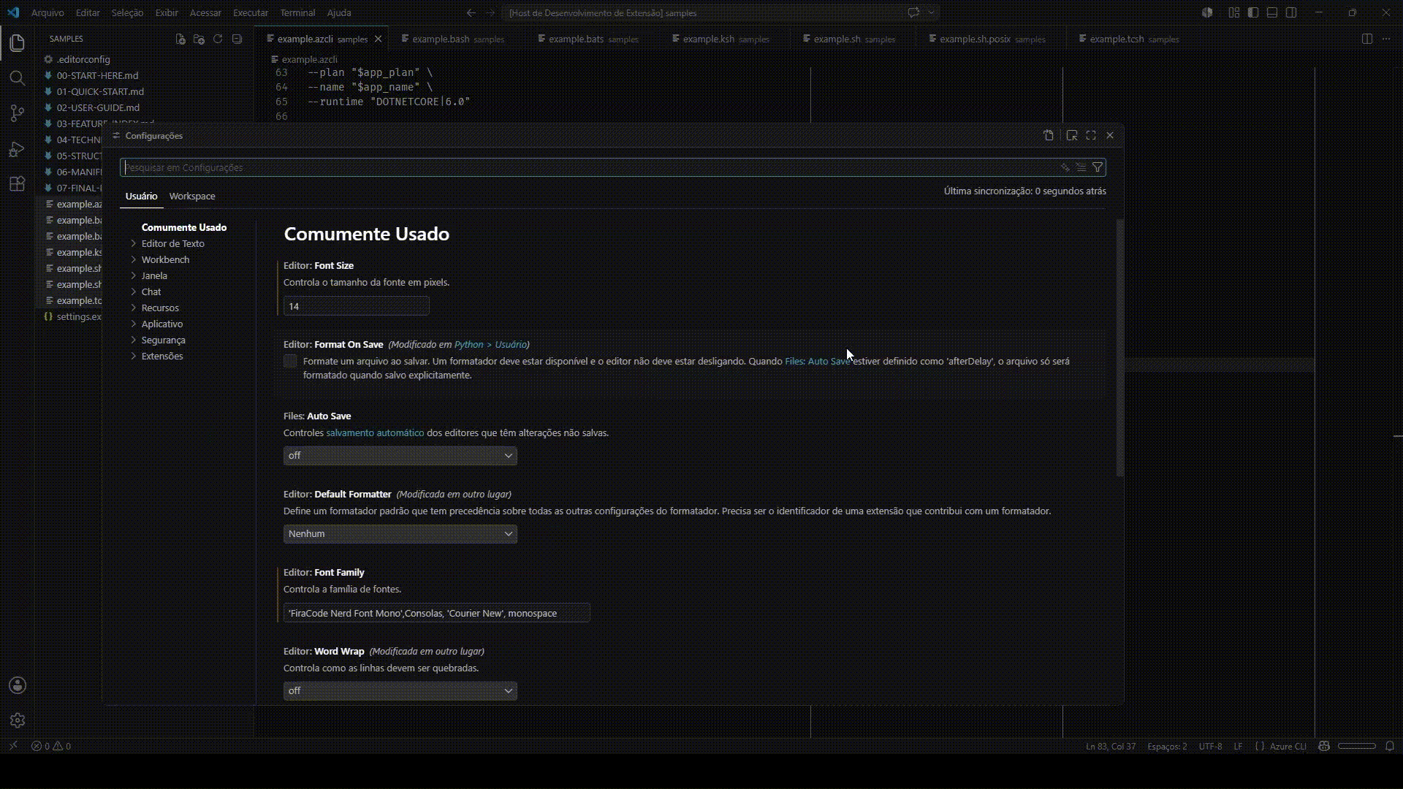Click the remote window indicator in status bar
Image resolution: width=1403 pixels, height=789 pixels.
13,746
